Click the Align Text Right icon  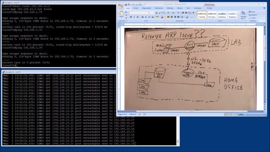point(175,17)
